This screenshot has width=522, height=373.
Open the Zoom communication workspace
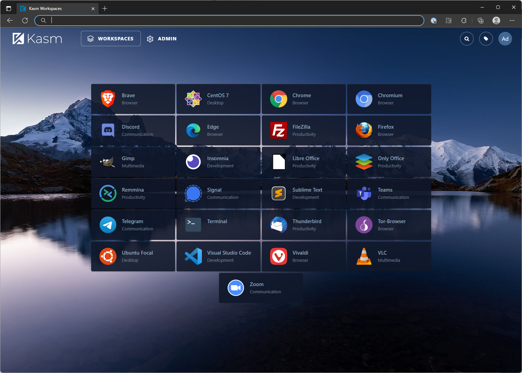(260, 288)
